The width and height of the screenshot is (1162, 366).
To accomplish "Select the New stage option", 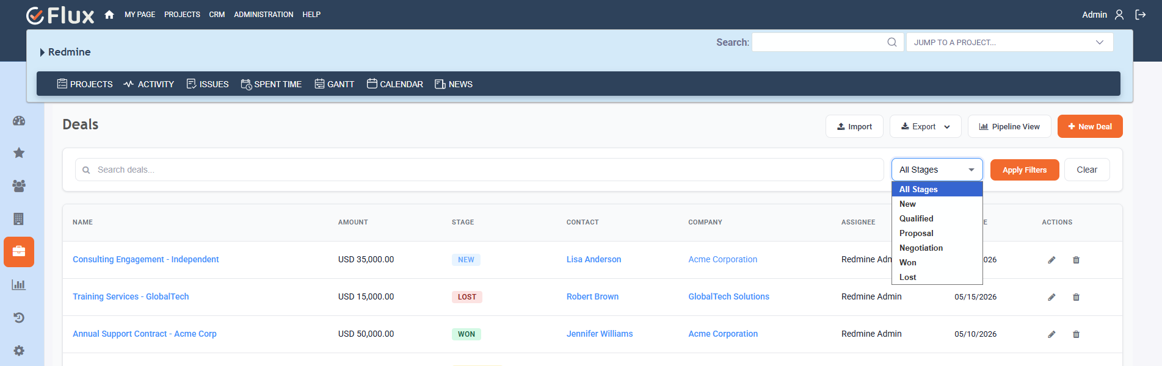I will tap(937, 204).
